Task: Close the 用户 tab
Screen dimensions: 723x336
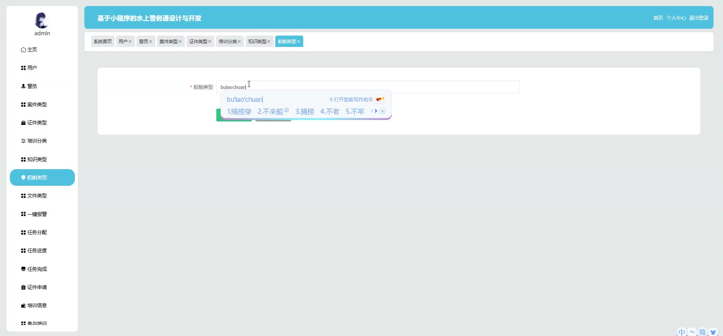Action: pos(130,42)
